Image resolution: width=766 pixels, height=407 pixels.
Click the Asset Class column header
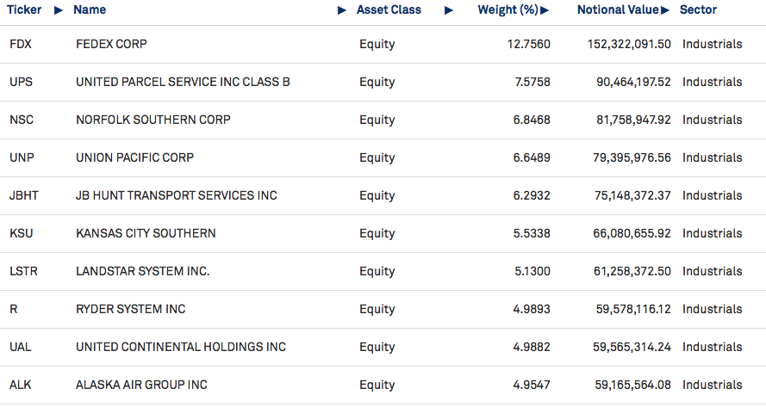click(389, 9)
